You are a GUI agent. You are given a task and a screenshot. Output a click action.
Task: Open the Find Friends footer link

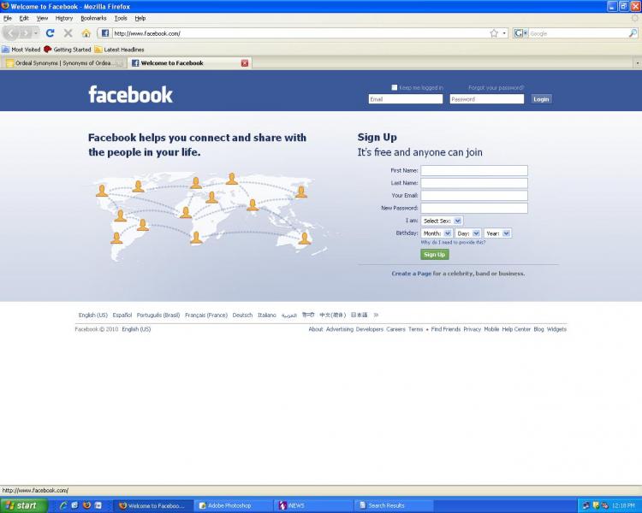click(445, 329)
